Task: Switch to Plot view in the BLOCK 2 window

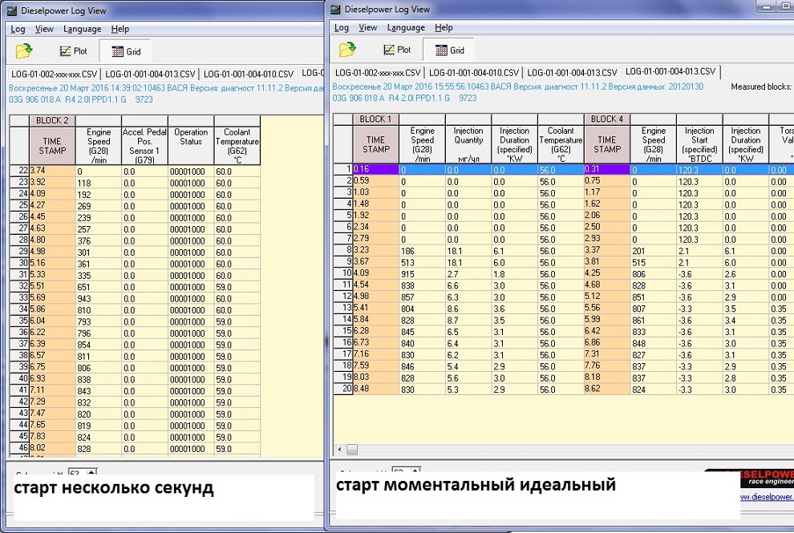Action: click(71, 51)
